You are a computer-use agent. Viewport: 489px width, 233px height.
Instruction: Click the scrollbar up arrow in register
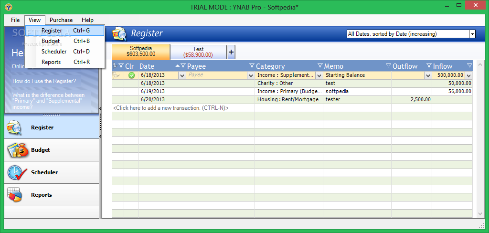[480, 64]
